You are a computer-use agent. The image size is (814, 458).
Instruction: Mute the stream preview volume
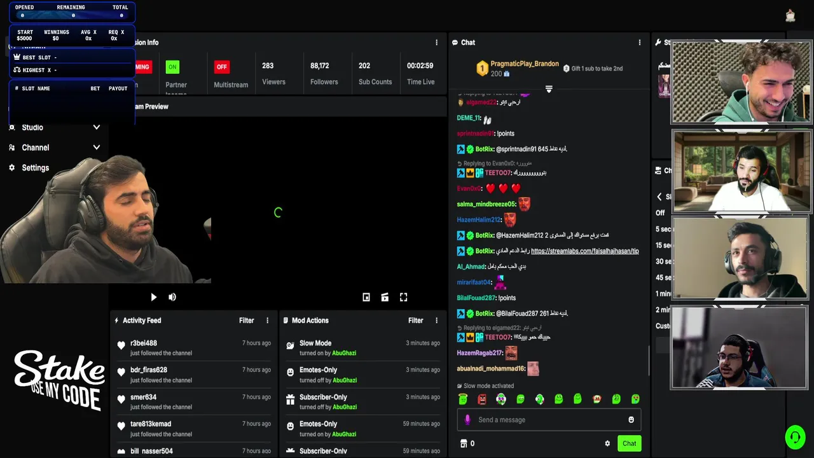click(172, 297)
